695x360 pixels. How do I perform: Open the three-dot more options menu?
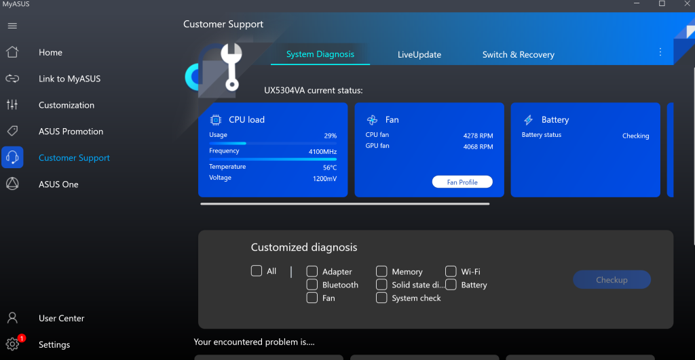pyautogui.click(x=660, y=52)
